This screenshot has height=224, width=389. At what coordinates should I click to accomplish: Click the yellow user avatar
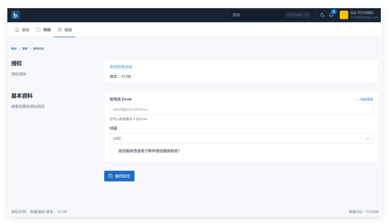point(344,15)
